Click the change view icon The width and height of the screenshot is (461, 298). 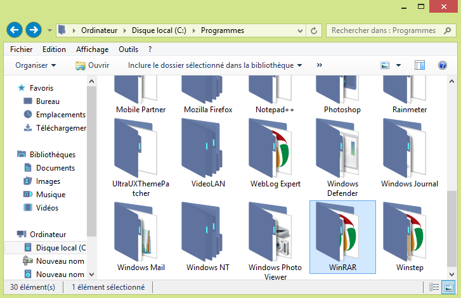point(385,65)
